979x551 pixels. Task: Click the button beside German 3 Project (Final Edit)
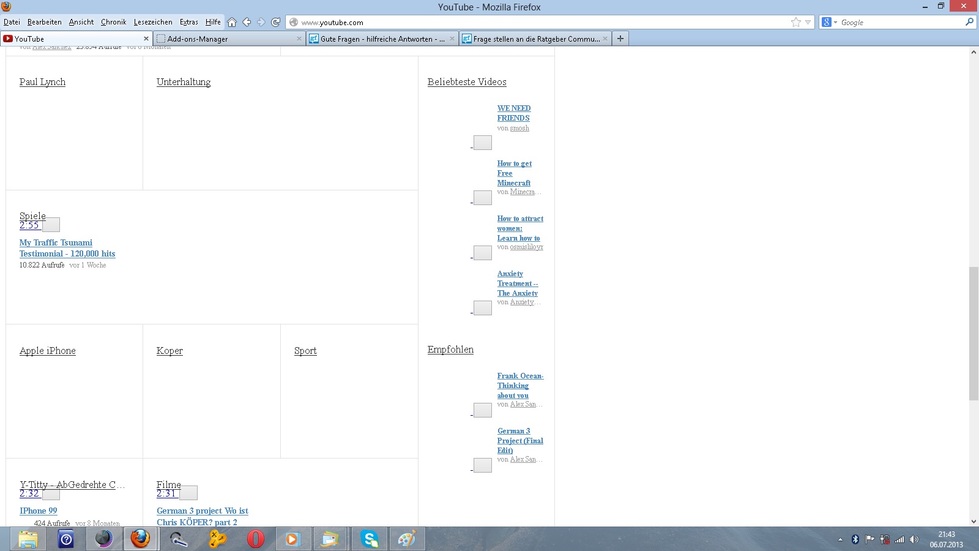[x=483, y=465]
